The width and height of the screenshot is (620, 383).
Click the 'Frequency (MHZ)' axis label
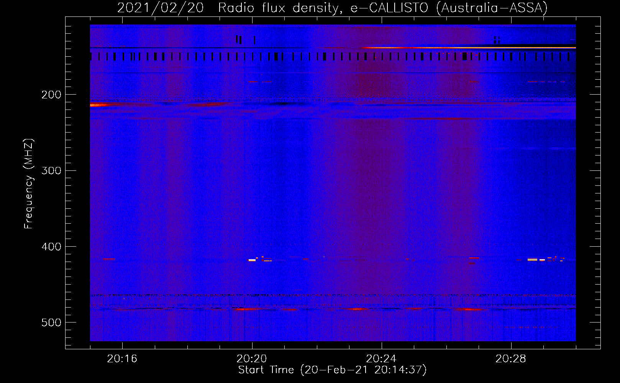tap(29, 183)
